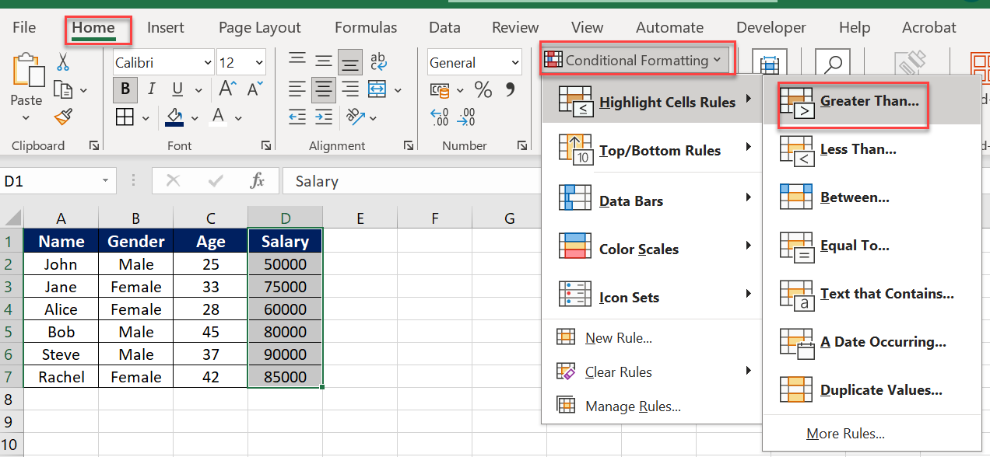Image resolution: width=990 pixels, height=457 pixels.
Task: Click the Insert Function fx icon
Action: (x=258, y=181)
